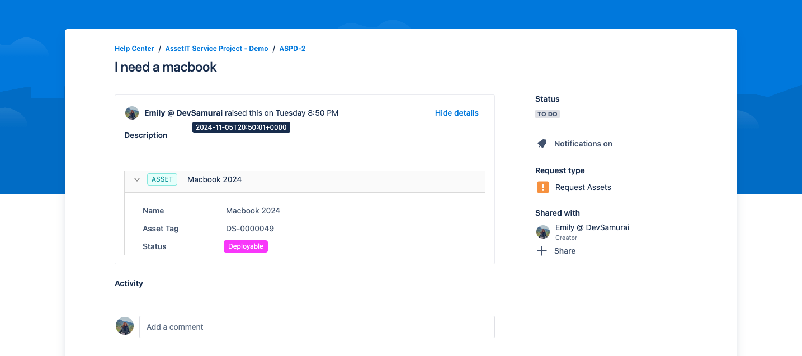Click the ASSET type badge
Image resolution: width=802 pixels, height=356 pixels.
click(162, 179)
